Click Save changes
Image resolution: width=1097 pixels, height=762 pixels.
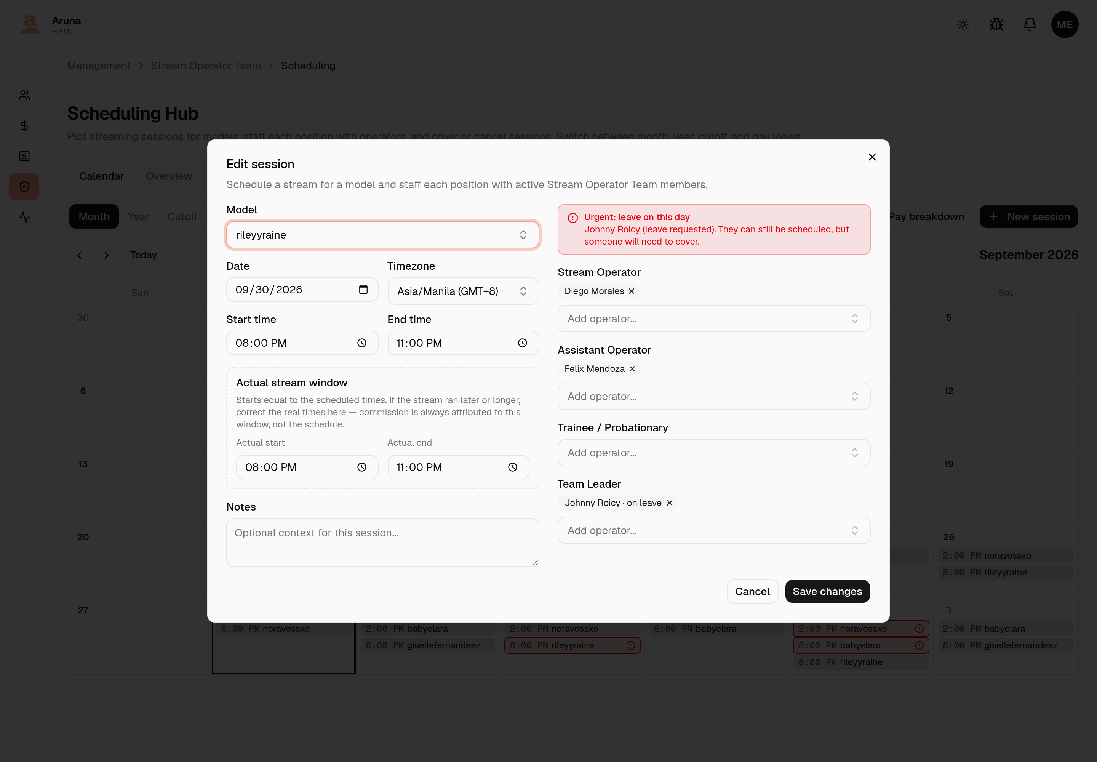(827, 592)
